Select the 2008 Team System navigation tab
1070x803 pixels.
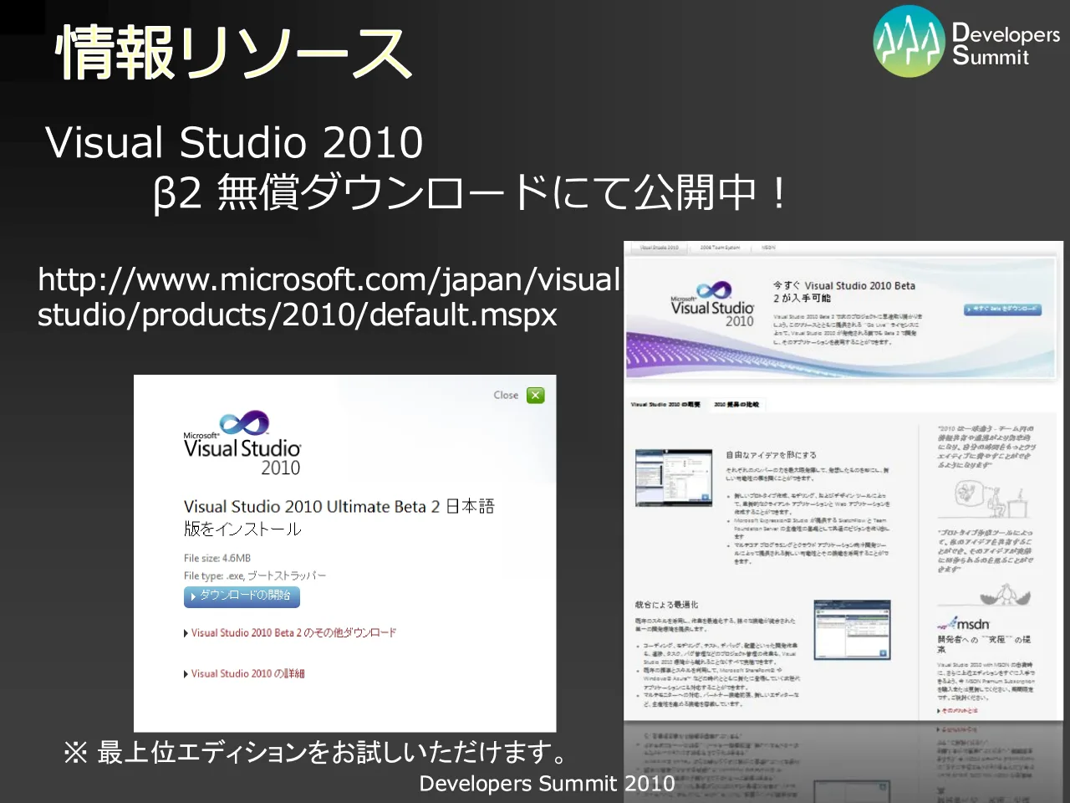click(720, 248)
